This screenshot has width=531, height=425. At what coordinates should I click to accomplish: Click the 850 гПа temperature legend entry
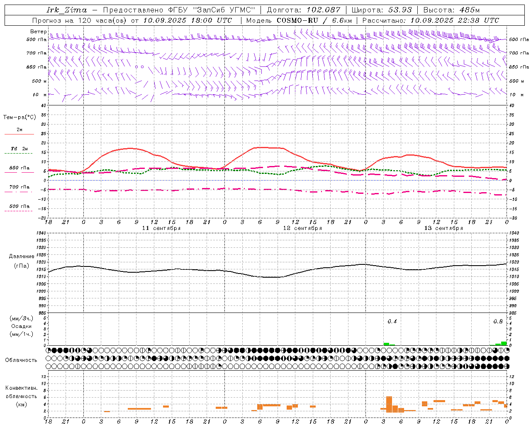[x=19, y=168]
